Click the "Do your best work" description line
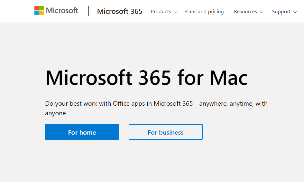The image size is (304, 182). coord(156,104)
